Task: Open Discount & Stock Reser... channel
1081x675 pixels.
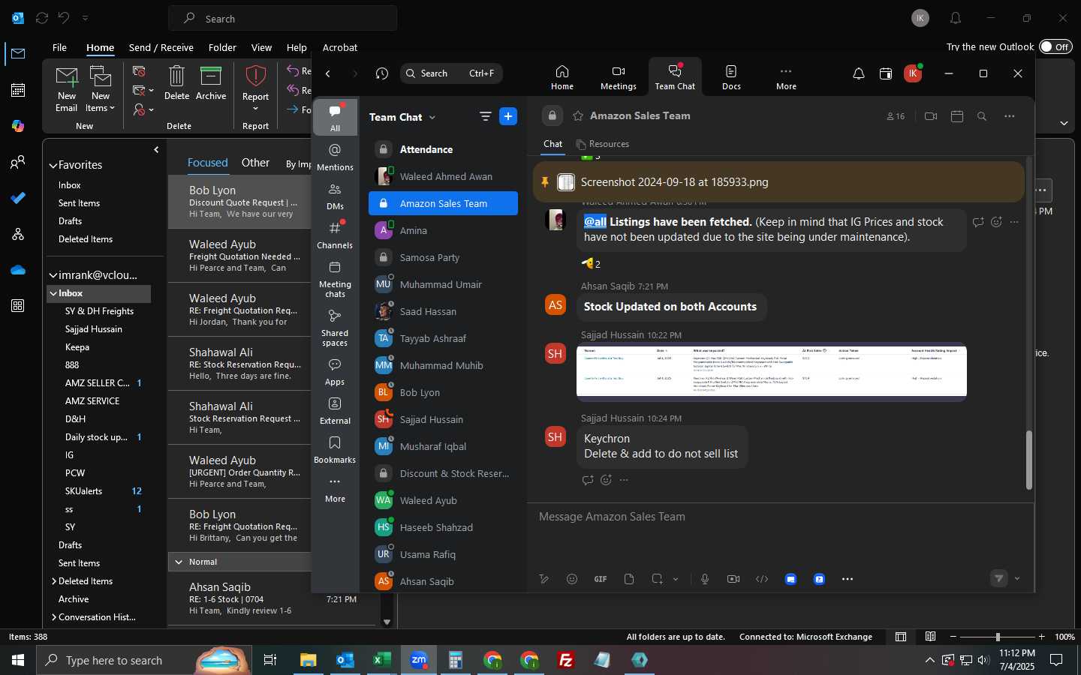Action: point(443,473)
